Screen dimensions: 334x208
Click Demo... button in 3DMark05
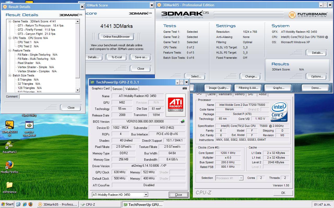(x=316, y=88)
